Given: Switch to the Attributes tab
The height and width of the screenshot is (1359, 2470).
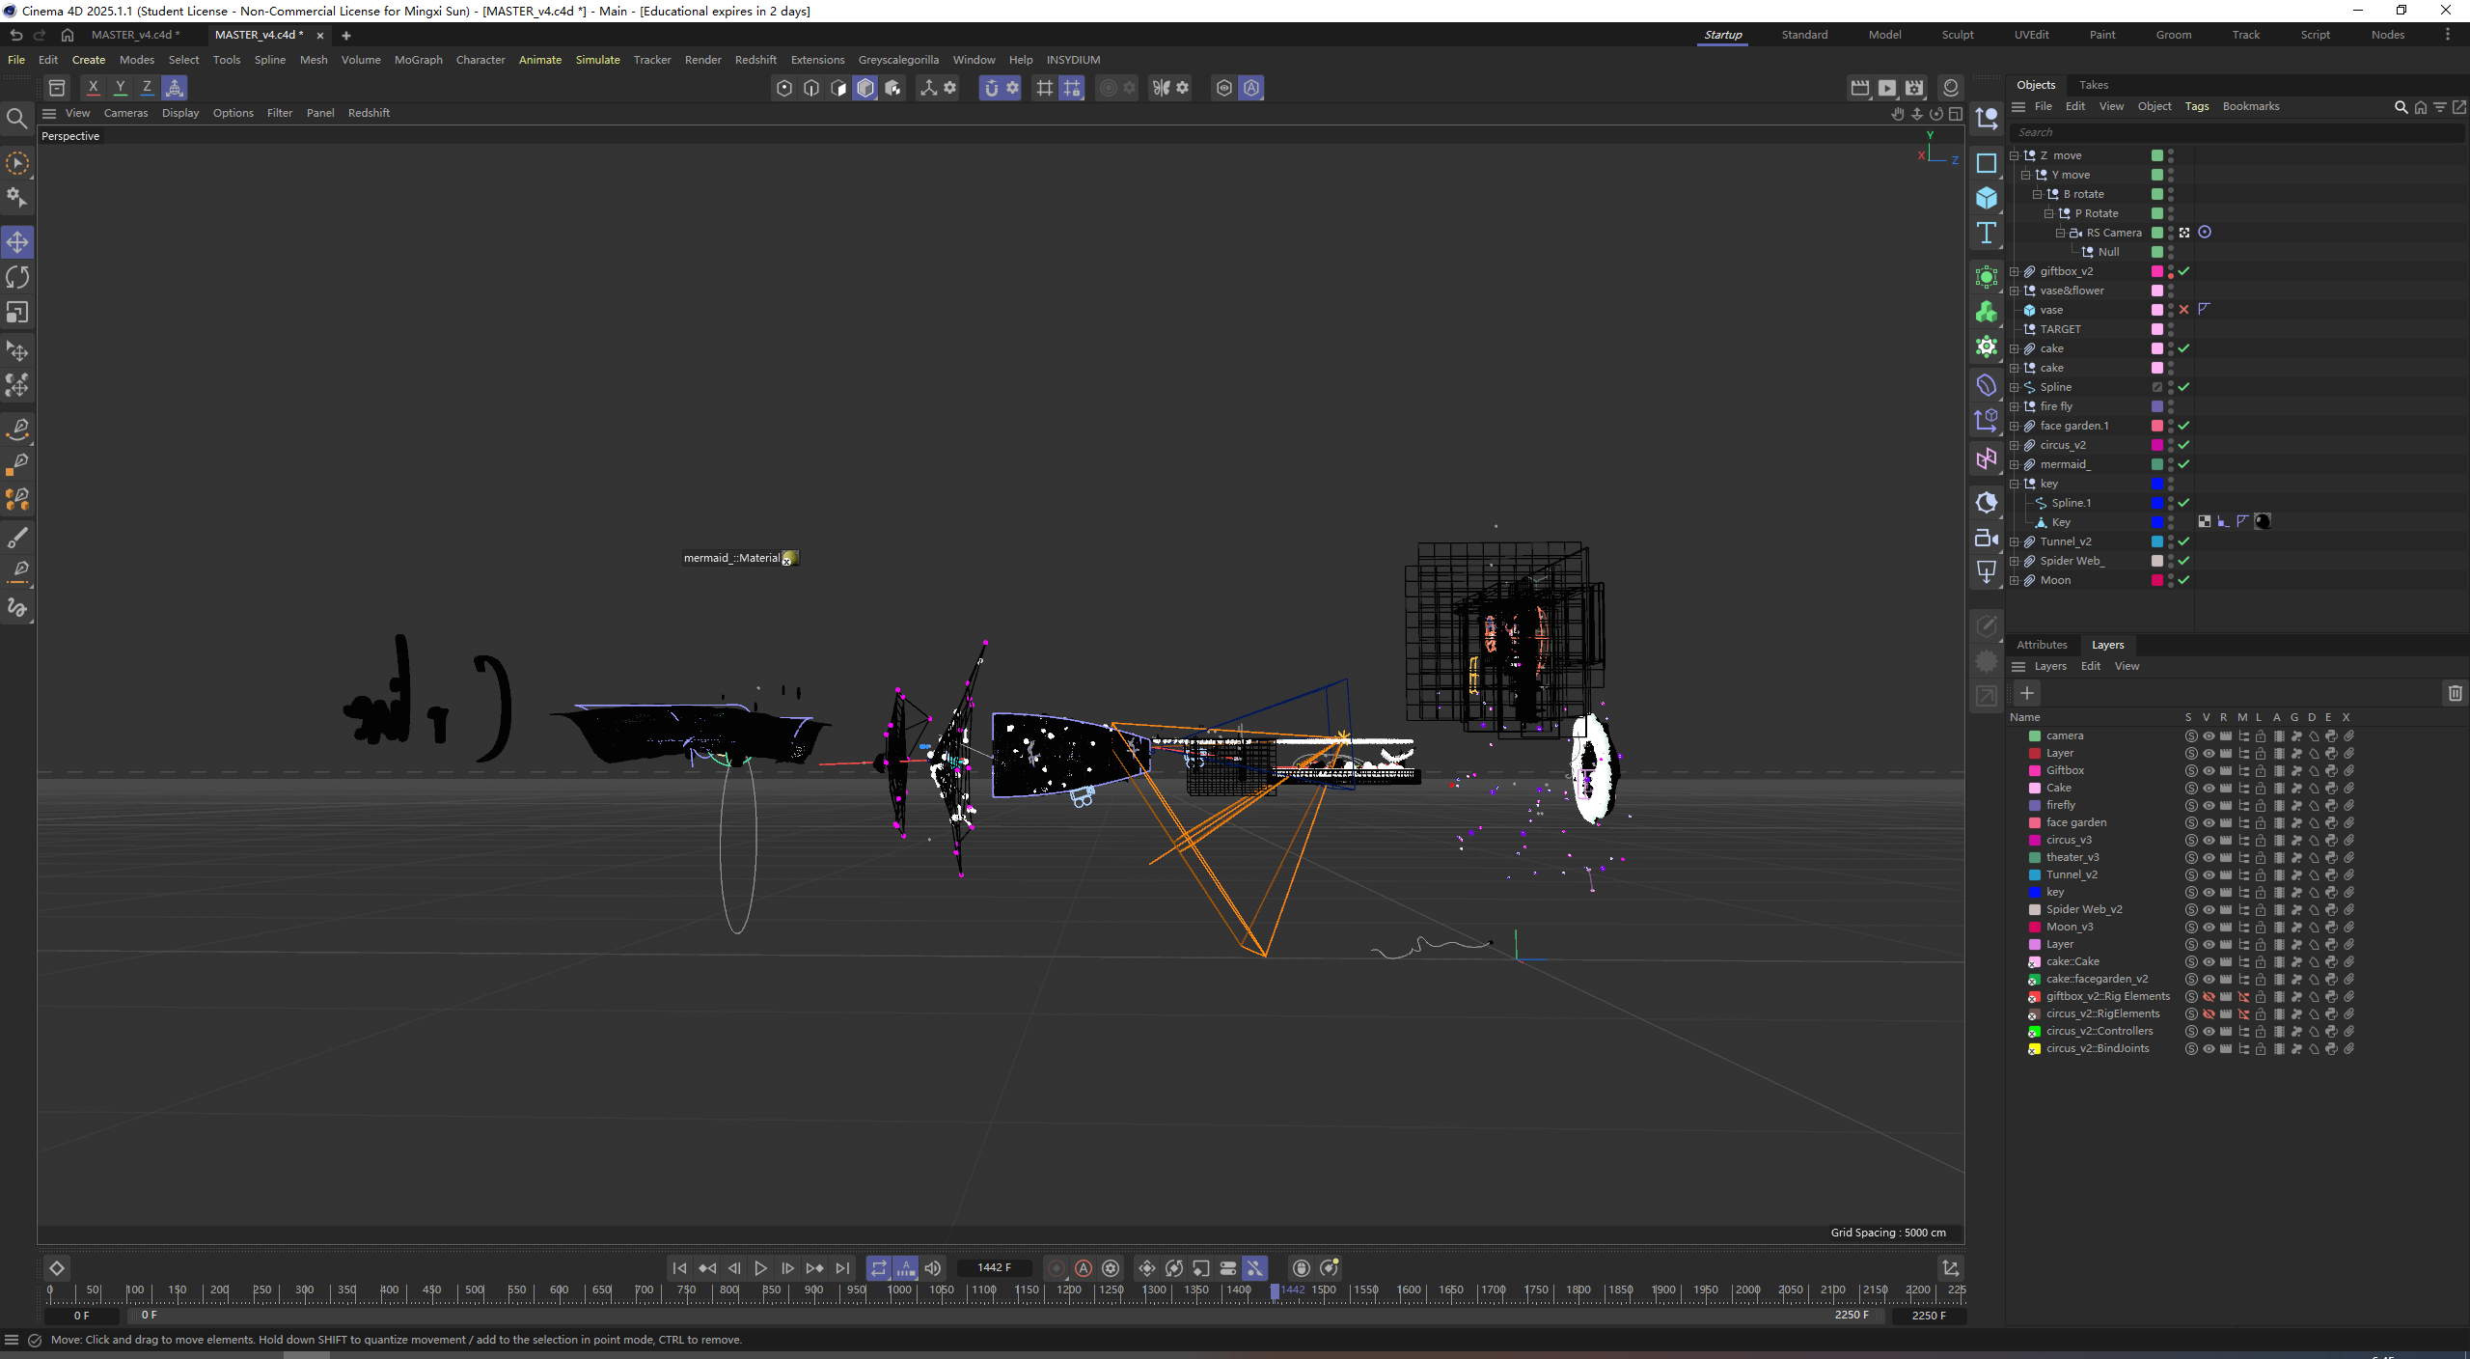Looking at the screenshot, I should [x=2042, y=645].
